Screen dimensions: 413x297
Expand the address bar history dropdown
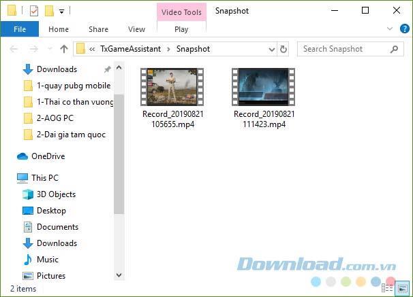(x=271, y=49)
